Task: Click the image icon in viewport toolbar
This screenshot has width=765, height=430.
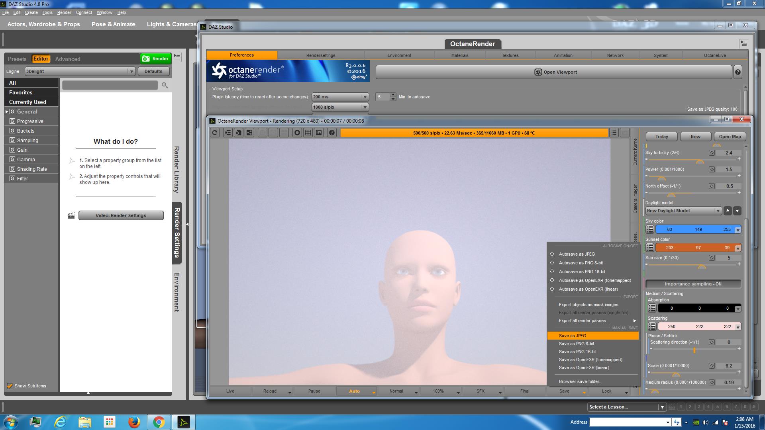Action: (x=319, y=133)
